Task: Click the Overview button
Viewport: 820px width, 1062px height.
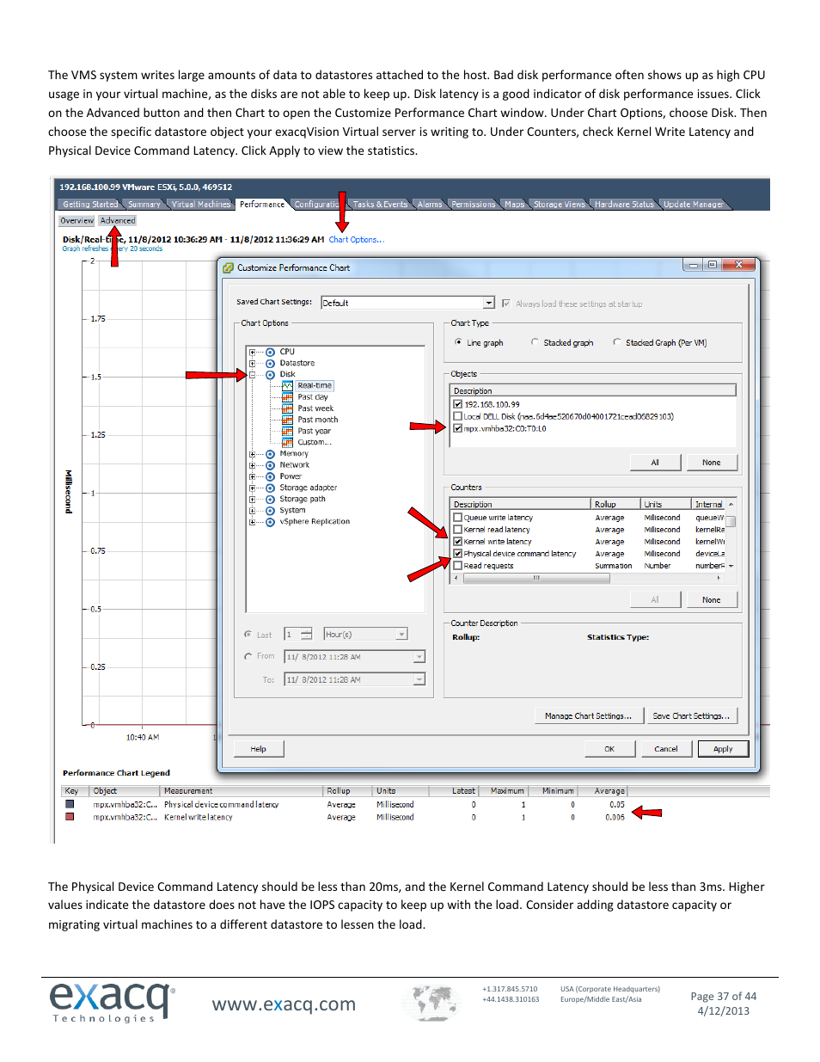Action: point(76,221)
